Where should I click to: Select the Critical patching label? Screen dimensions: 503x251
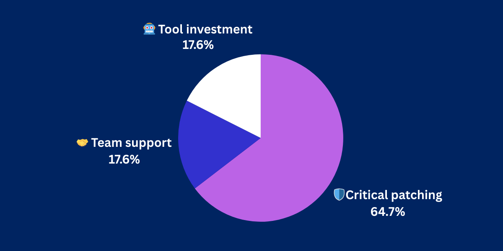394,195
